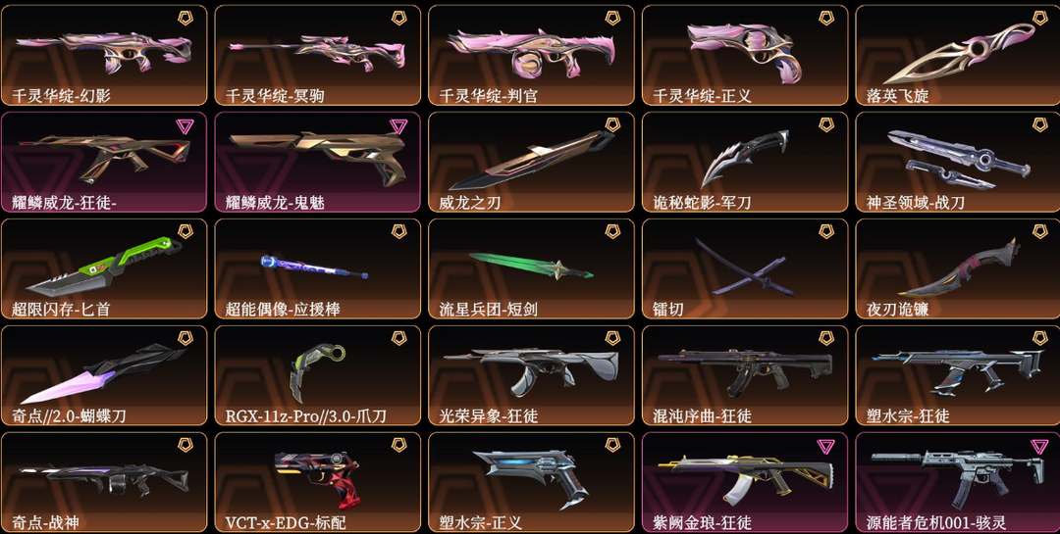Click the tier badge on 神圣领域-战刀 card

click(1039, 124)
